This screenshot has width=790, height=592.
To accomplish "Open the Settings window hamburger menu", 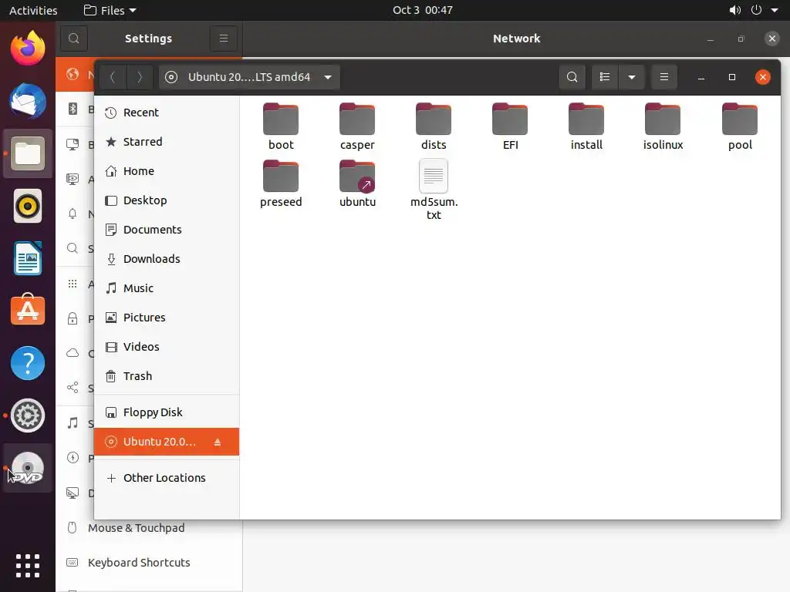I will pos(224,39).
